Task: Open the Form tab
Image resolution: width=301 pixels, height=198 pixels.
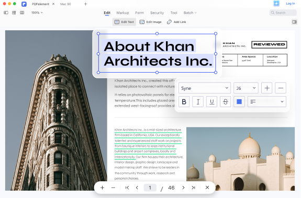Action: pyautogui.click(x=140, y=13)
